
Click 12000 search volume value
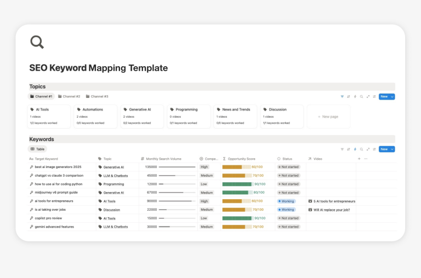tap(152, 184)
